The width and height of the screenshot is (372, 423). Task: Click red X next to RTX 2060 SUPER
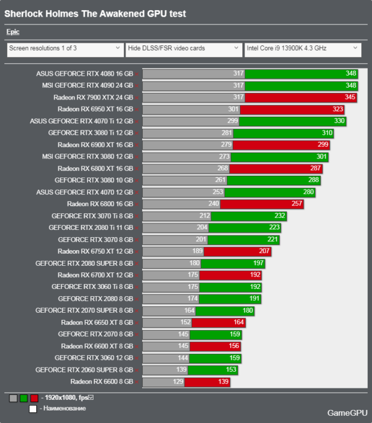point(137,370)
